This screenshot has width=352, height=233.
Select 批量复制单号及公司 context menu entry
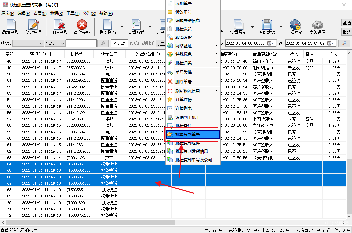193,160
